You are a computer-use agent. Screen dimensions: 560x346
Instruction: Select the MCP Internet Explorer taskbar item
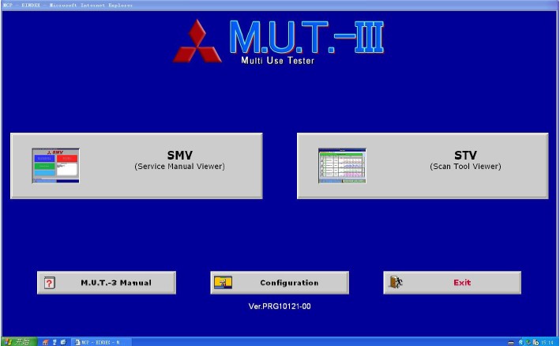click(x=101, y=342)
